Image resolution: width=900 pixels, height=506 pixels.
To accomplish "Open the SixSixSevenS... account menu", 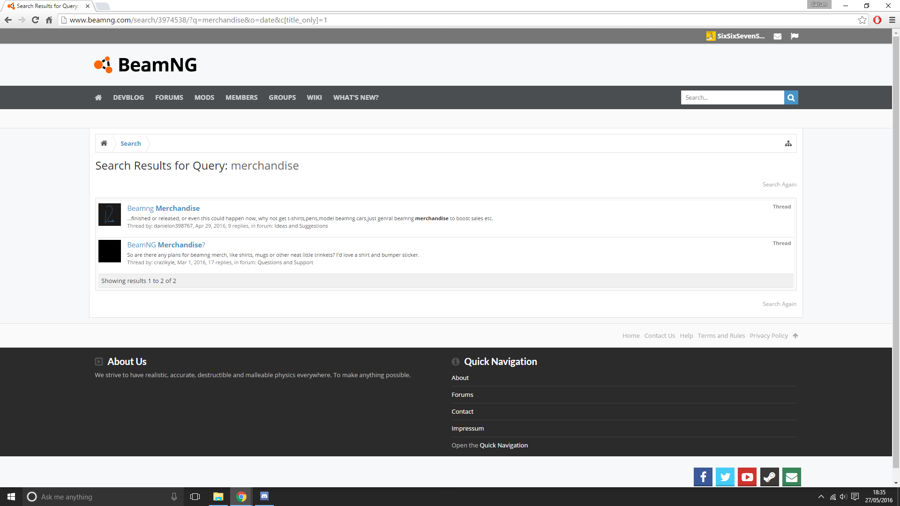I will (735, 36).
